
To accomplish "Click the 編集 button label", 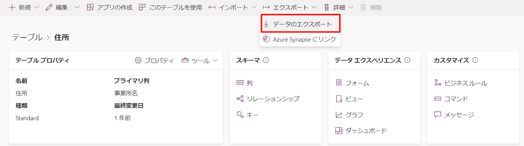I will coord(62,7).
